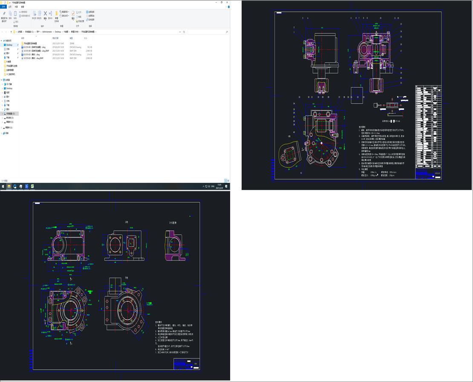Click the Properties checkmark icon in the ribbon

pos(73,14)
